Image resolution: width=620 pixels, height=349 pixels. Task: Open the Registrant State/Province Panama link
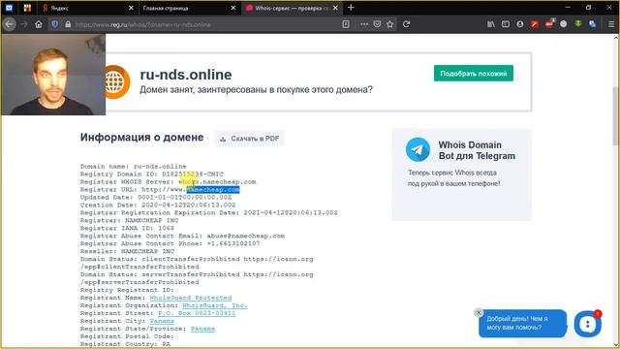point(202,329)
